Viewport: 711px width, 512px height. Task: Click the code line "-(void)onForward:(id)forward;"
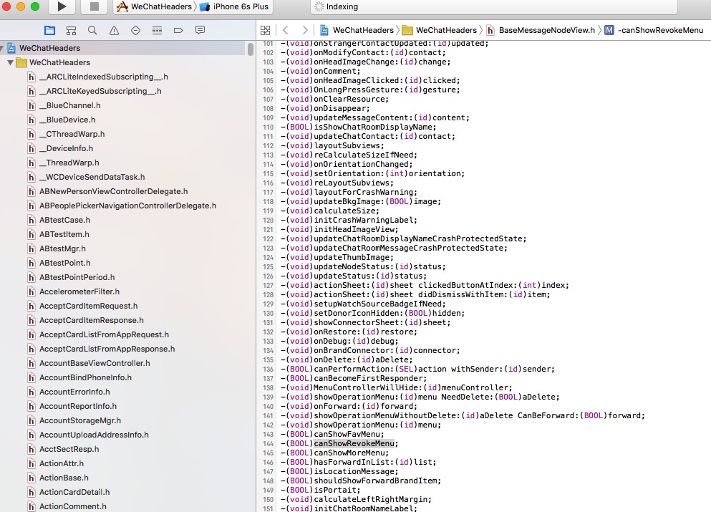point(348,406)
